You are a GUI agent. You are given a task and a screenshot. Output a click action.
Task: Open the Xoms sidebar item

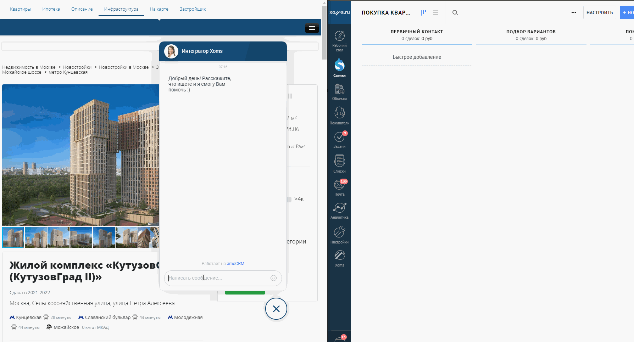point(339,258)
